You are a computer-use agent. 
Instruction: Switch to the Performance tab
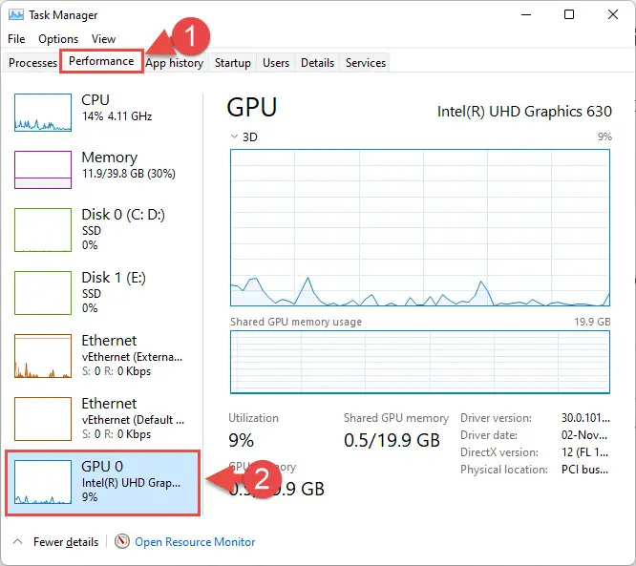click(x=101, y=61)
